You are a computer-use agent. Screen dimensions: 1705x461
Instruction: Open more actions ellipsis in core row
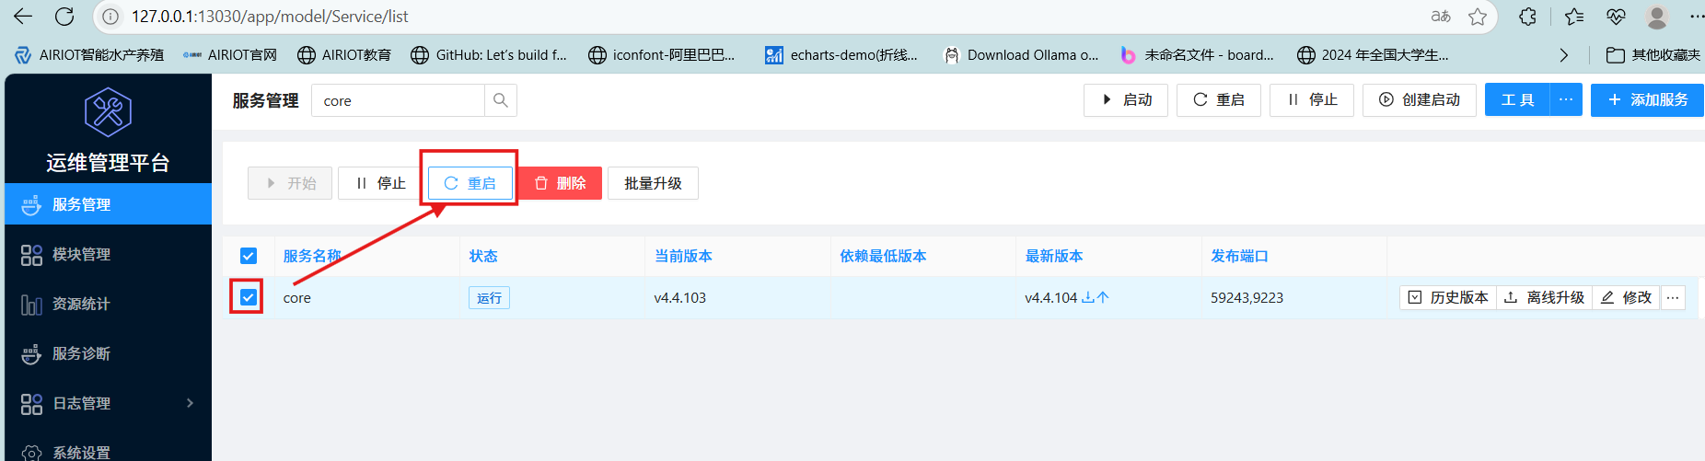[x=1673, y=297]
